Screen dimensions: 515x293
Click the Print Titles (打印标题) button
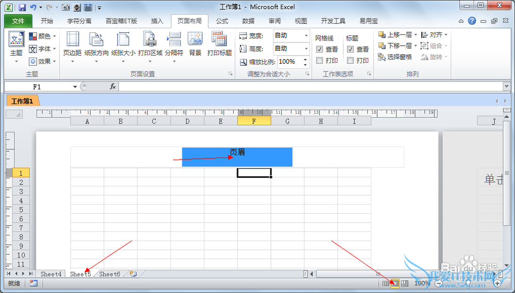pyautogui.click(x=219, y=44)
